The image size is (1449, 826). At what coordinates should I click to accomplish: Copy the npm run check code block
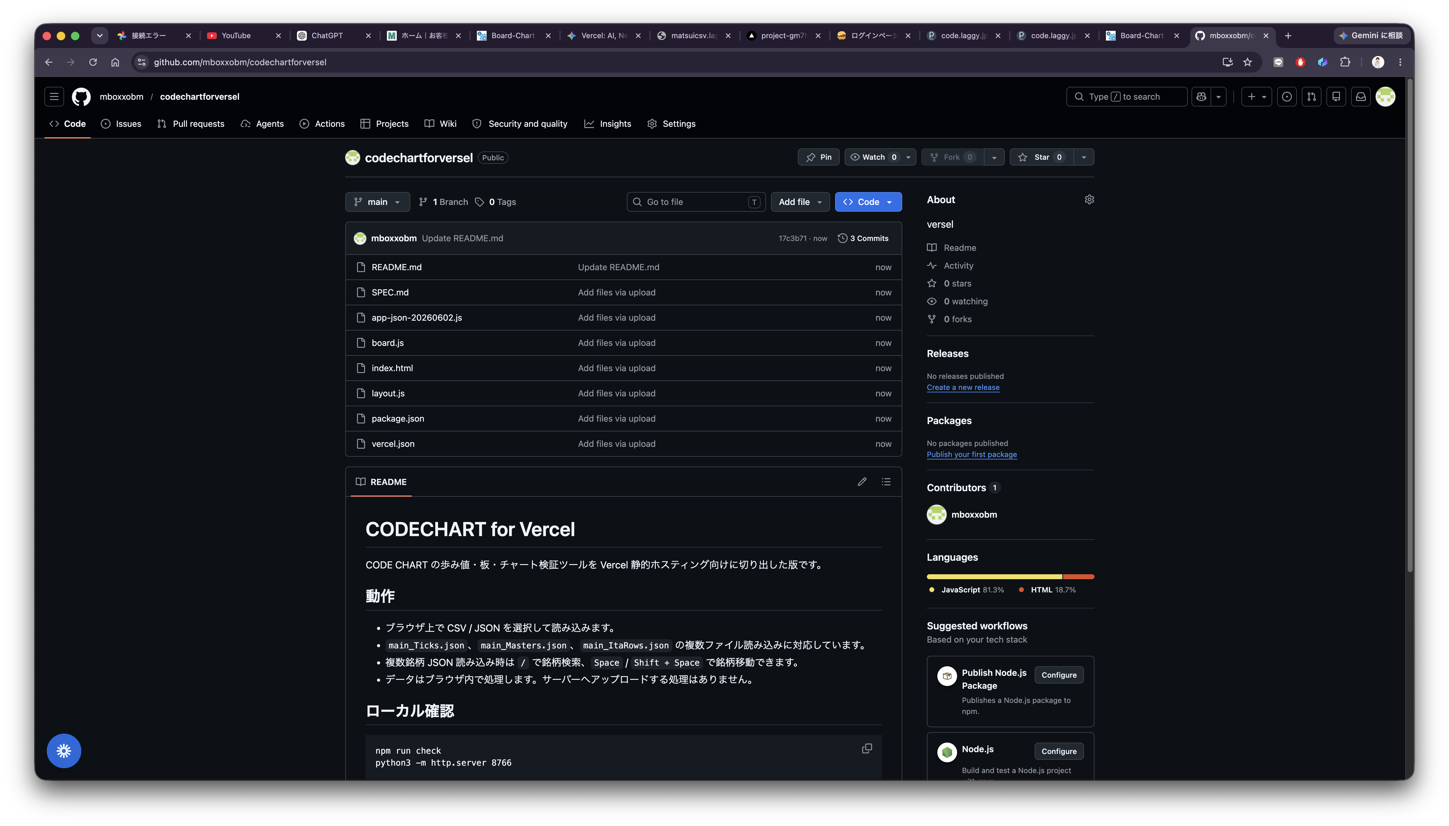point(867,749)
